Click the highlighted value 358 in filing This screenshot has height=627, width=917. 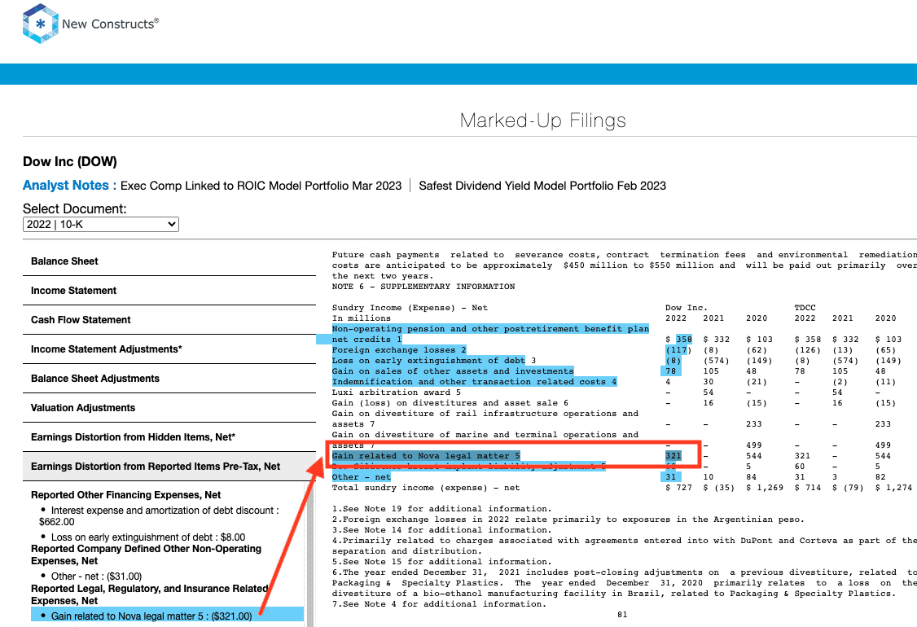683,340
